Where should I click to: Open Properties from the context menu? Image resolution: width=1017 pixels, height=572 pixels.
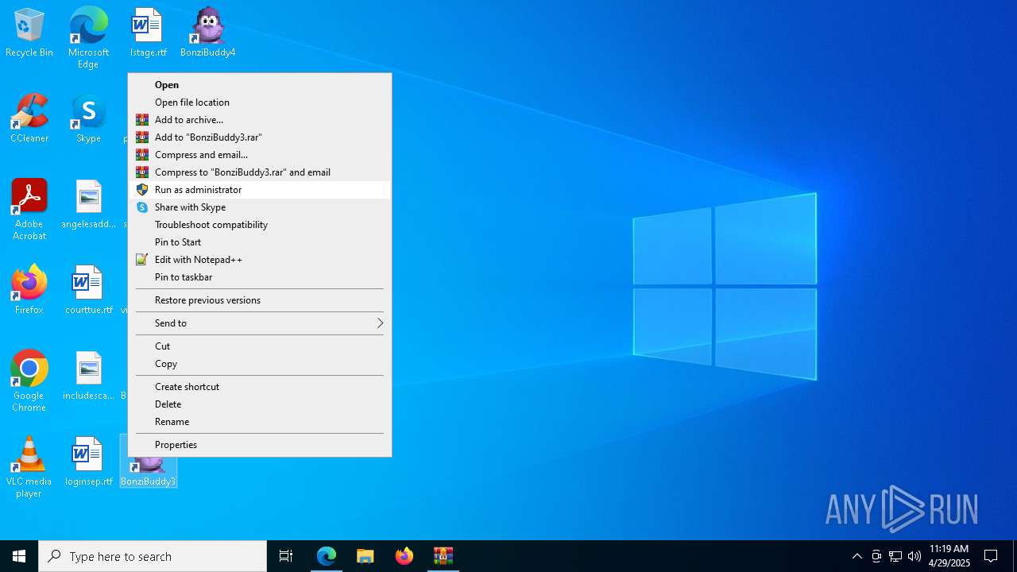click(x=260, y=445)
